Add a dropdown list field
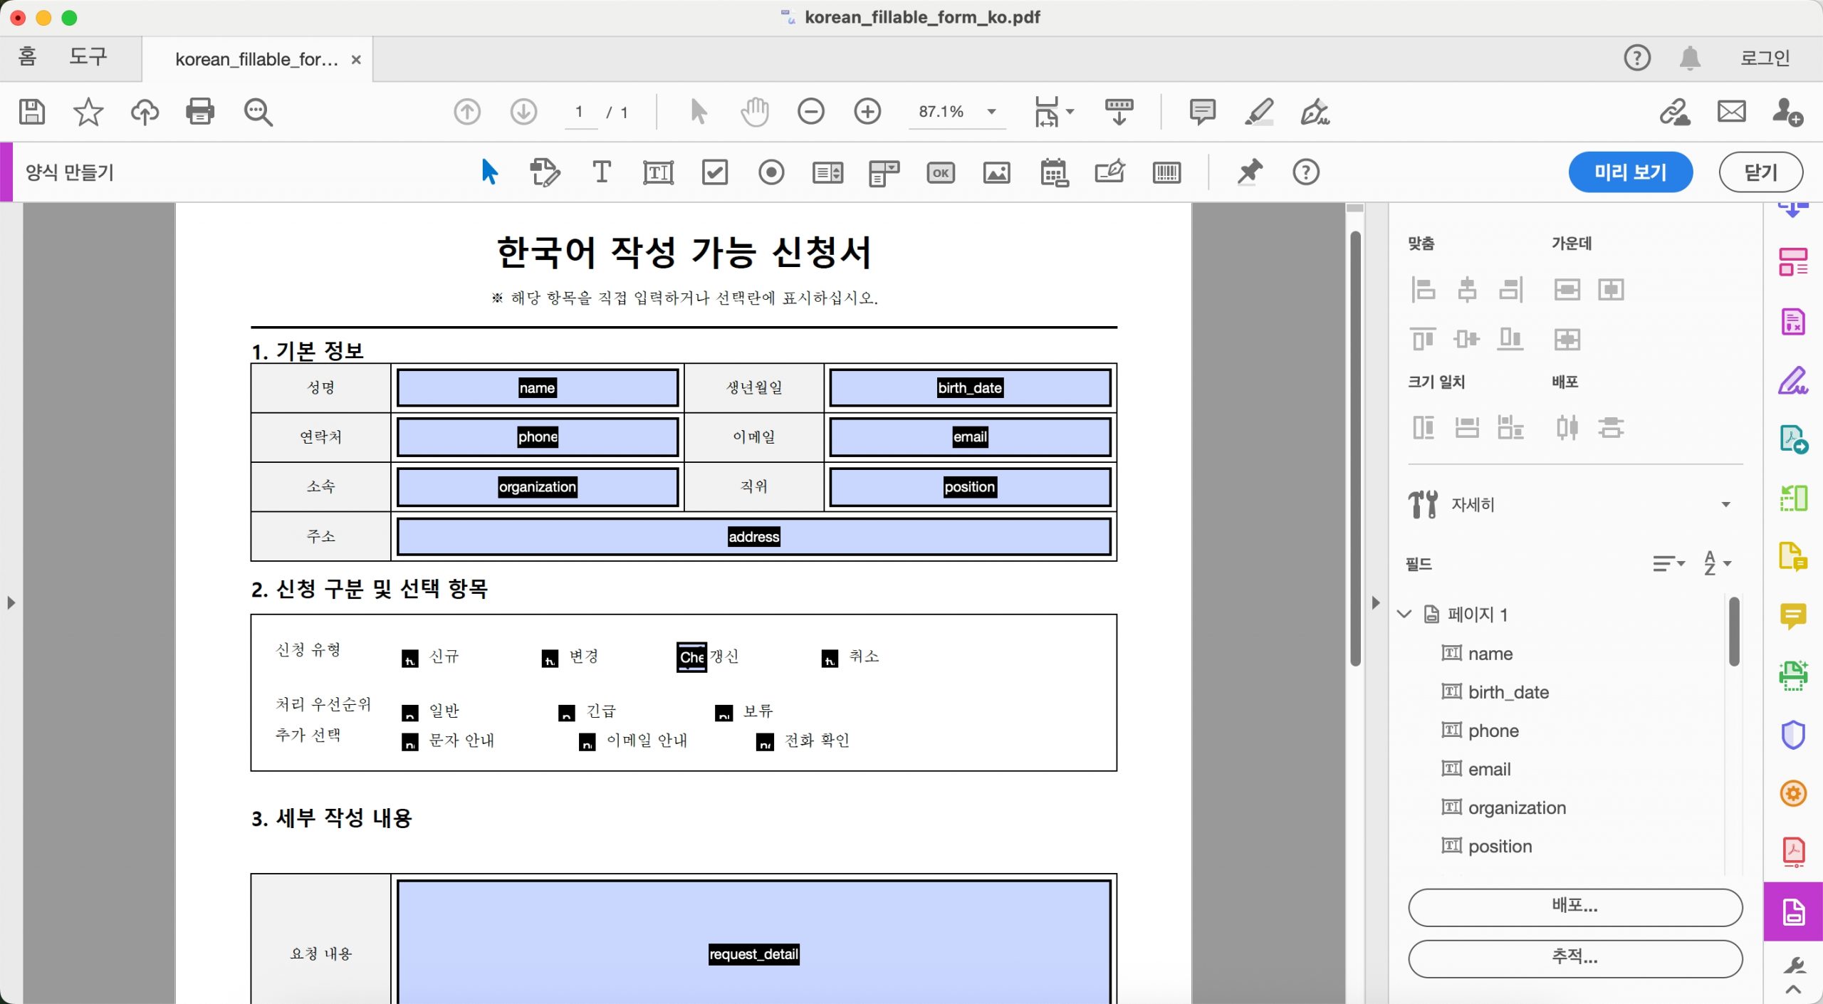Viewport: 1823px width, 1004px height. [884, 172]
